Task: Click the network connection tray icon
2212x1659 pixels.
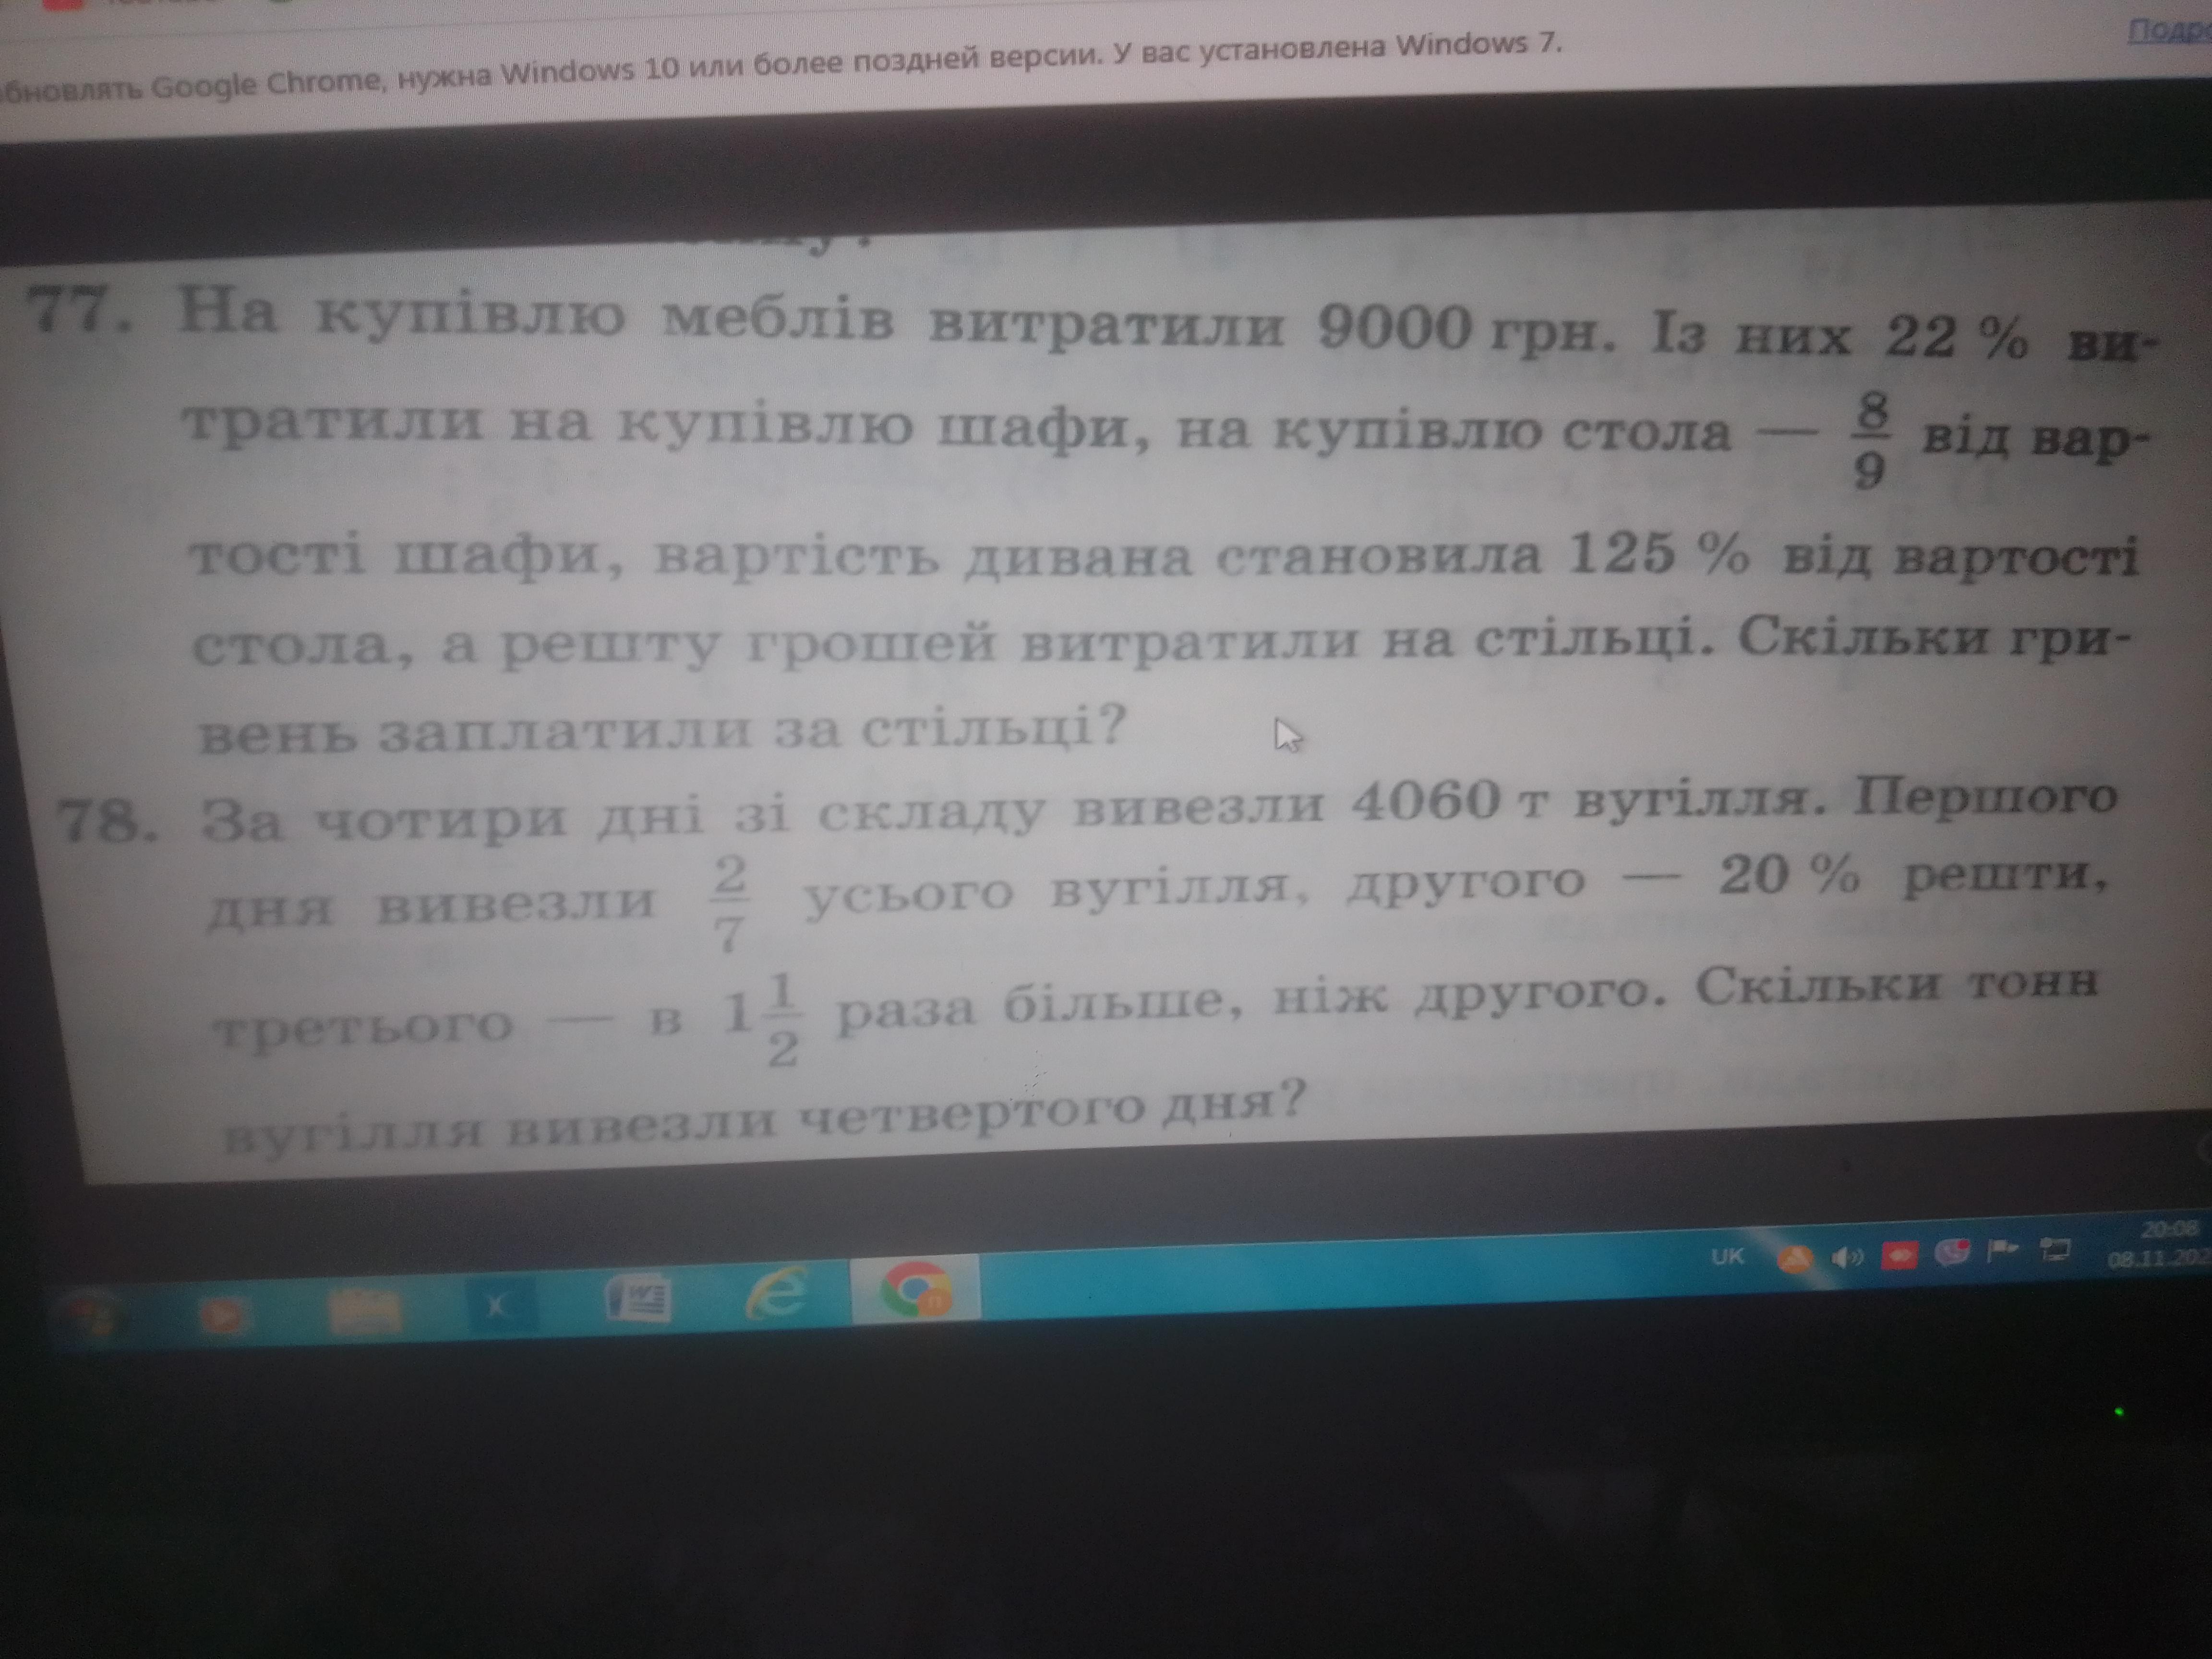Action: click(2055, 1249)
